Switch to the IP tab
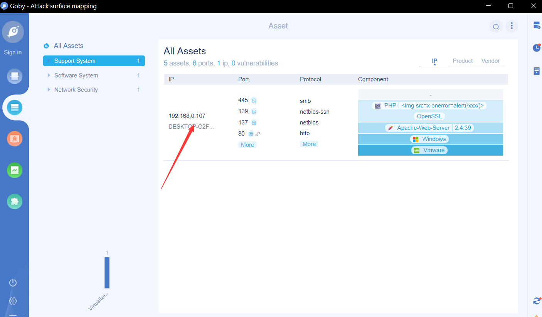Image resolution: width=542 pixels, height=317 pixels. point(434,61)
